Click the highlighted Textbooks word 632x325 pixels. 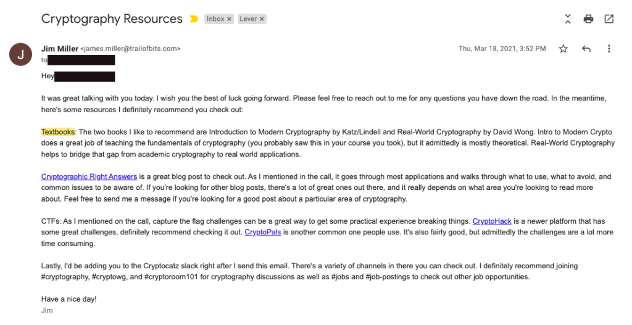pyautogui.click(x=58, y=132)
